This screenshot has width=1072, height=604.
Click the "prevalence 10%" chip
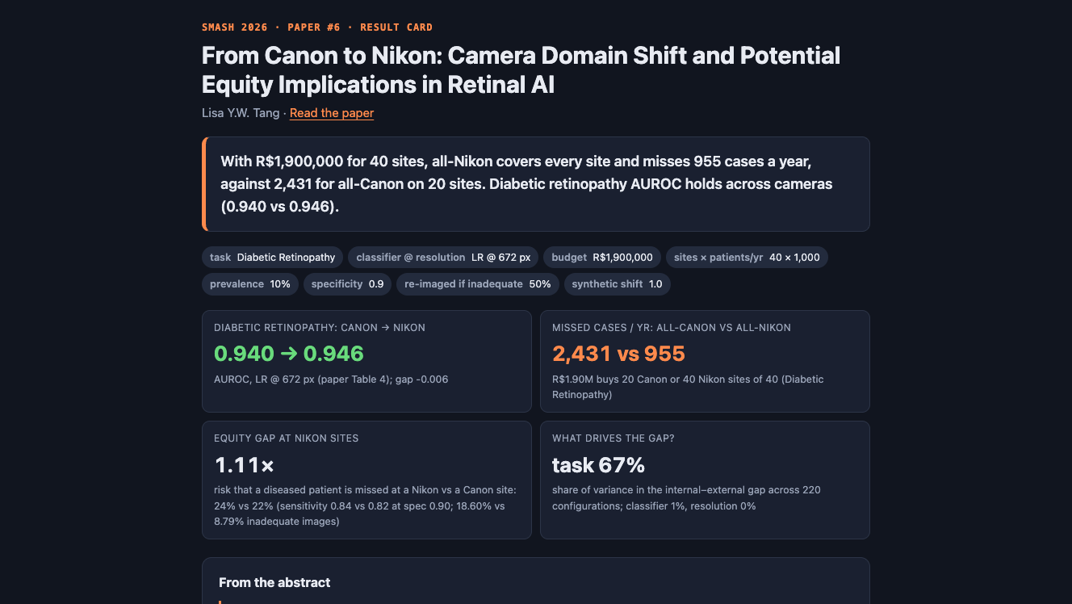coord(250,284)
